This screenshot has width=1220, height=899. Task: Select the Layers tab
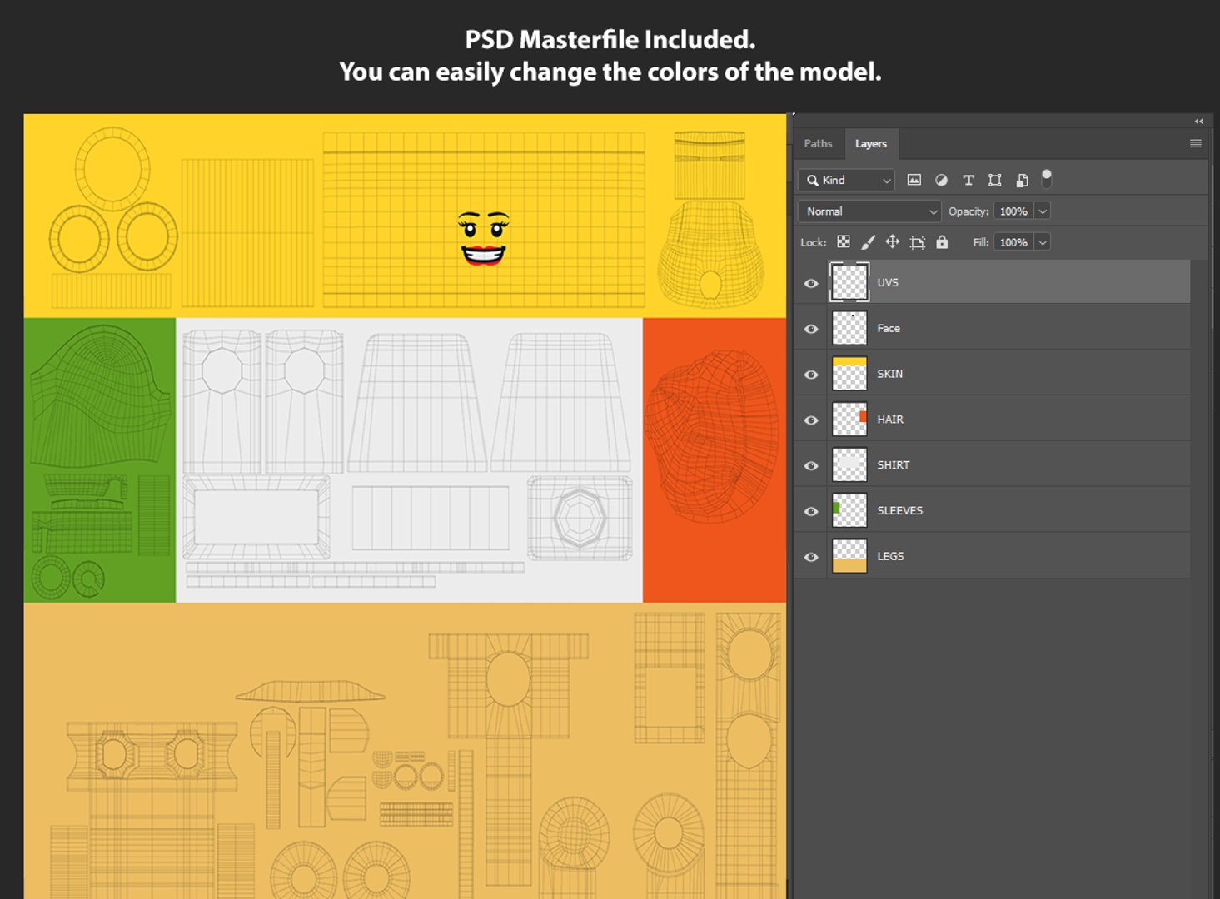pos(871,143)
